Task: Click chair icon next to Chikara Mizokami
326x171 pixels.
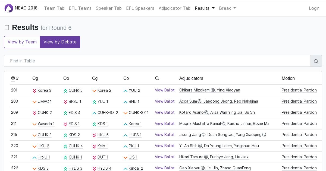Action: (213, 90)
